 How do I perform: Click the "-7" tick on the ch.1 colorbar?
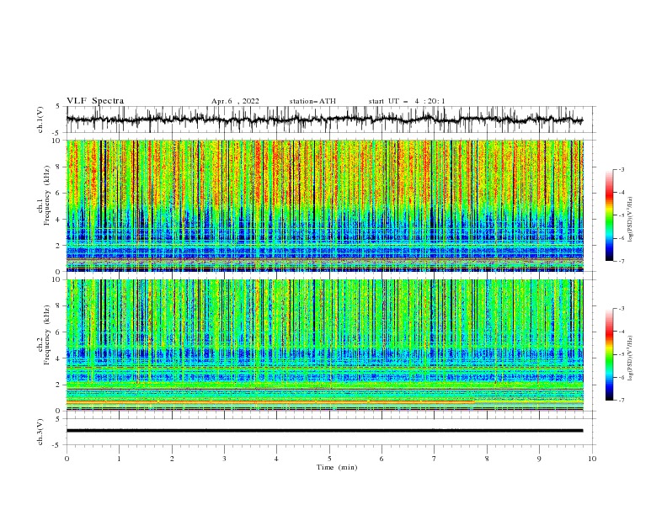tap(621, 262)
